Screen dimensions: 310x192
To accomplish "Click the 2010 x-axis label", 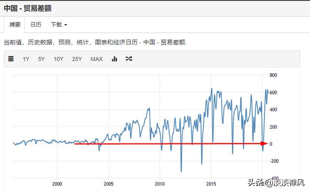I will [x=159, y=184].
